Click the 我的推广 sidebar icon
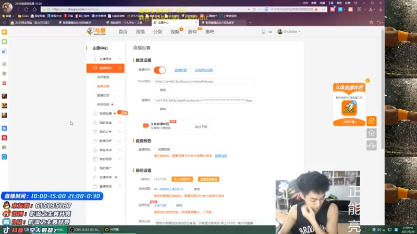 [95, 168]
